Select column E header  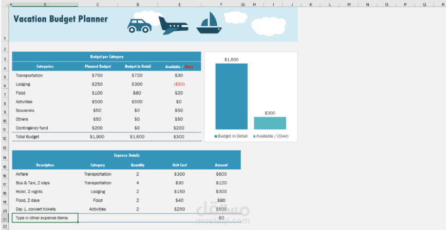[x=179, y=5]
